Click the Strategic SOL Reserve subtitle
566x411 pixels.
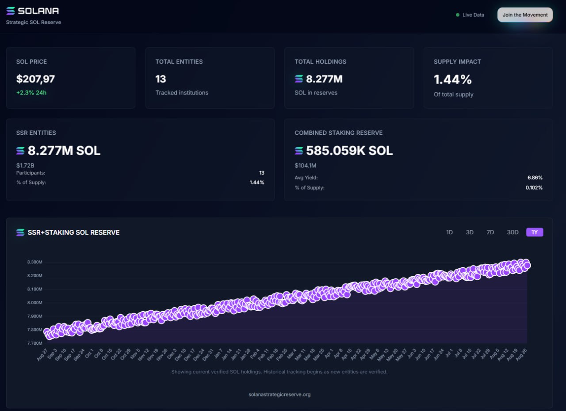[34, 23]
